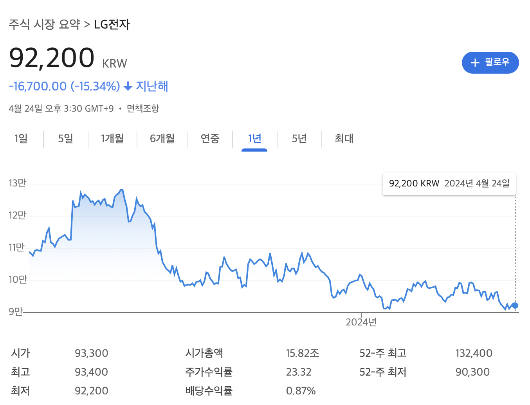The height and width of the screenshot is (405, 530).
Task: Show the 5년 chart range
Action: click(299, 138)
